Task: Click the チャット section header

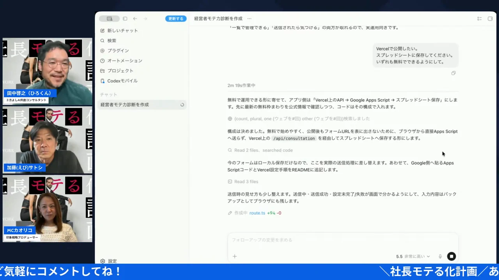Action: pyautogui.click(x=108, y=94)
